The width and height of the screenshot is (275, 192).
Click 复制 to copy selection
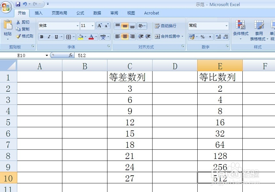23,29
